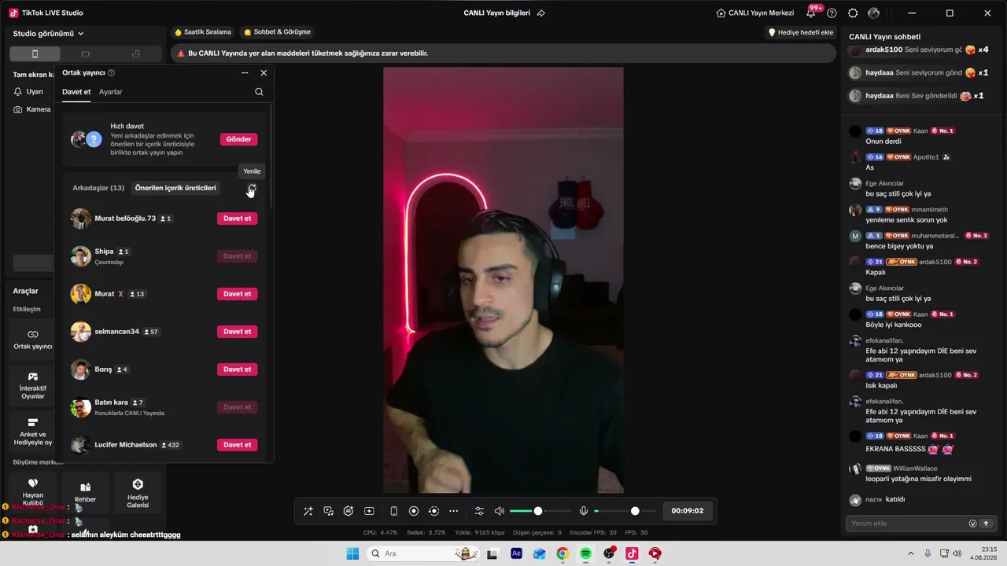Mute the speaker volume icon
Image resolution: width=1007 pixels, height=566 pixels.
(x=499, y=511)
